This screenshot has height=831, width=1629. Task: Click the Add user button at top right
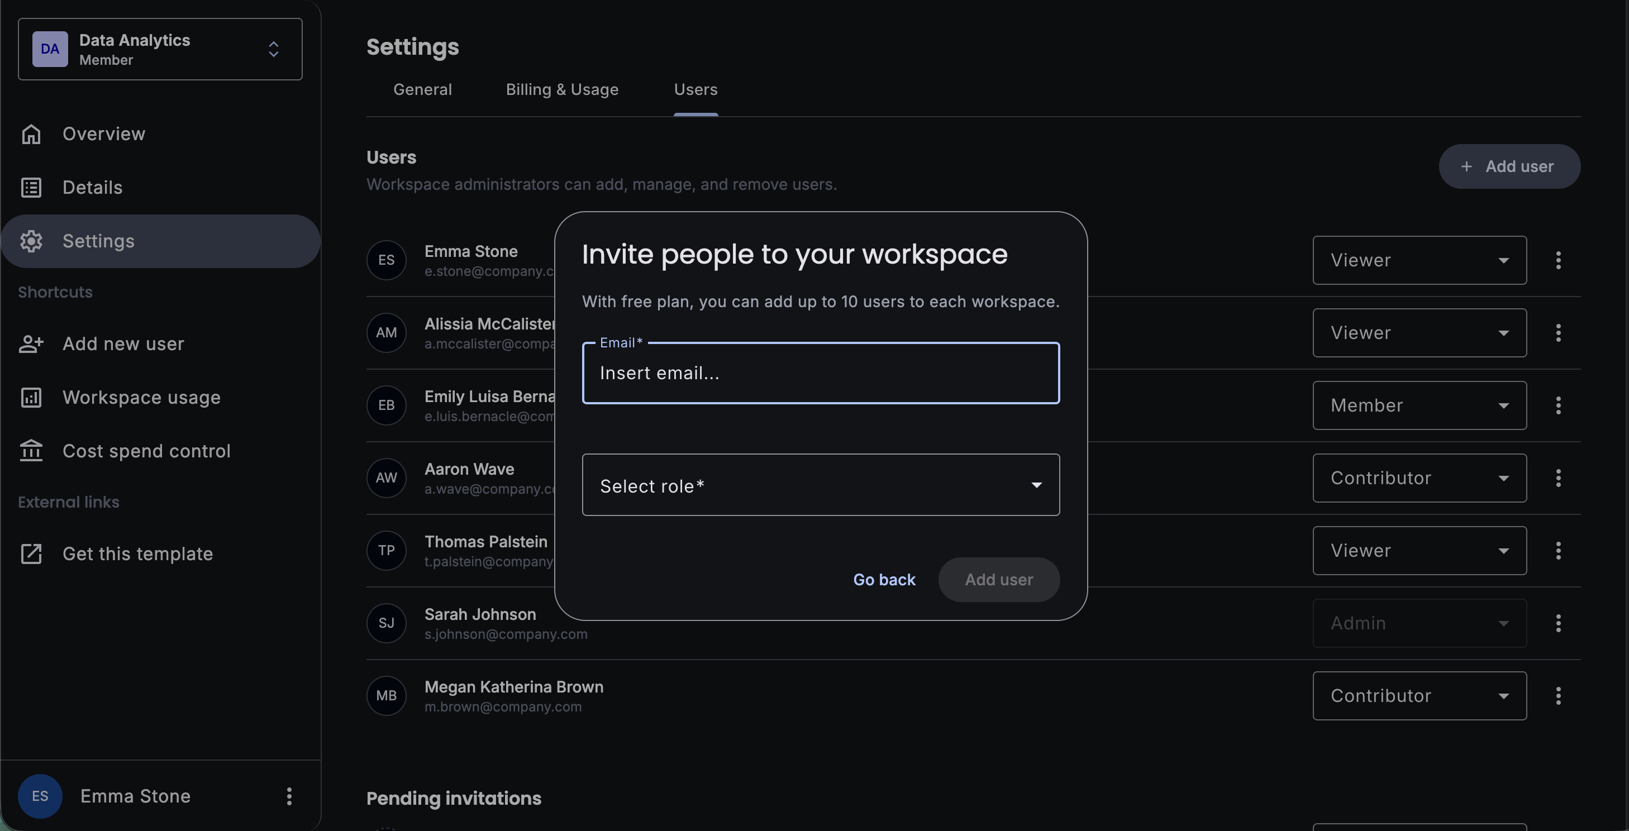click(1509, 166)
